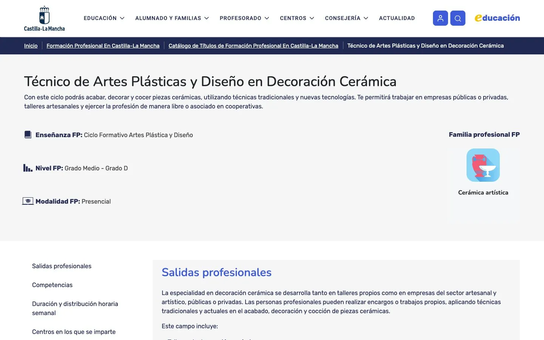Screen dimensions: 544x340
Task: Click the Cerámica artística label
Action: pyautogui.click(x=483, y=192)
